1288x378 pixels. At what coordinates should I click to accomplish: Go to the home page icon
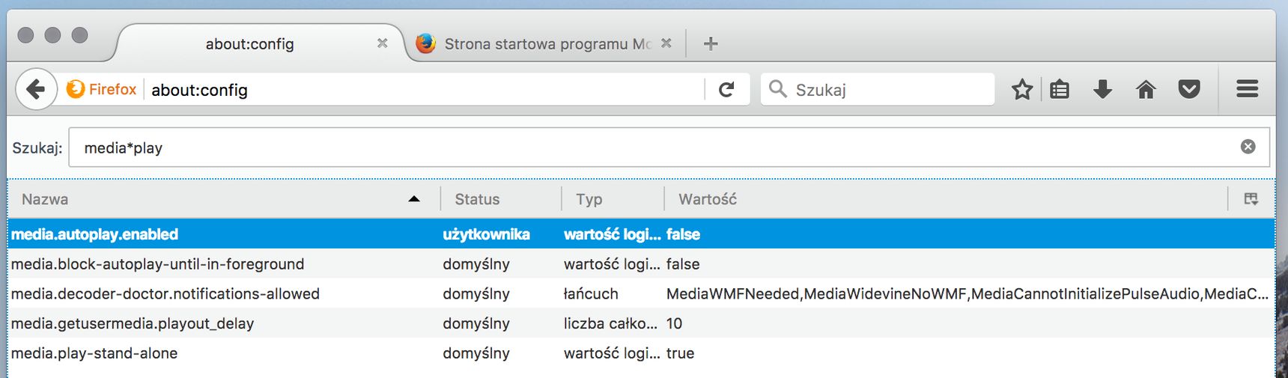1146,90
